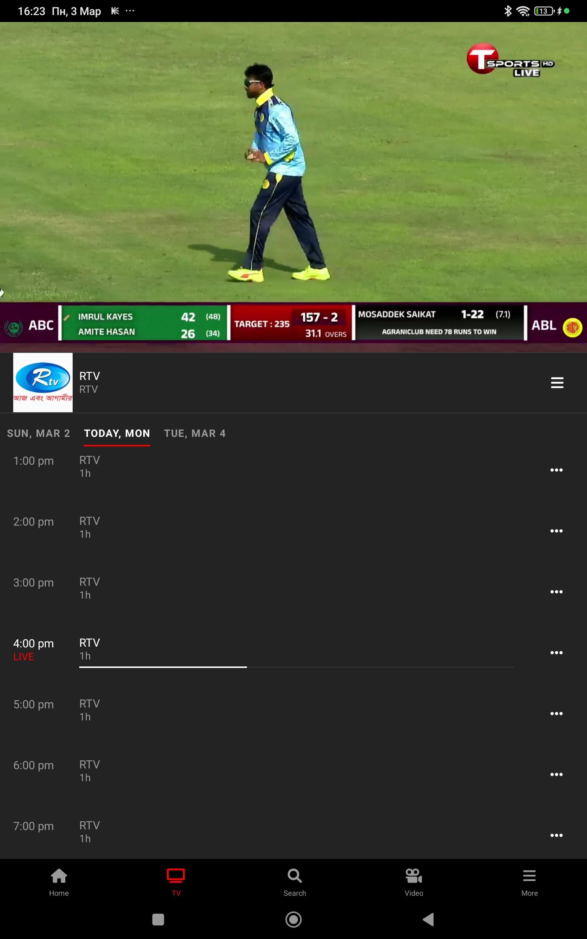Open options for the 2:00 pm program
The height and width of the screenshot is (939, 587).
point(556,531)
